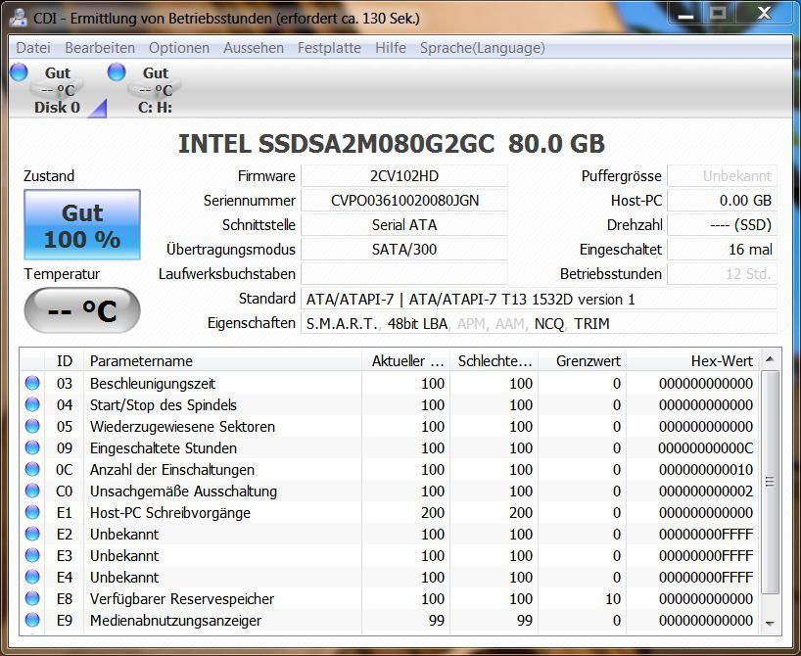801x656 pixels.
Task: Click the ID column header
Action: [65, 360]
